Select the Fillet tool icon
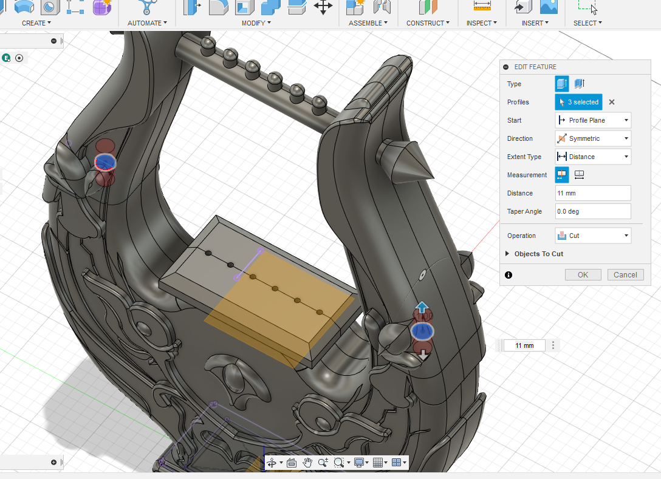Image resolution: width=661 pixels, height=479 pixels. (x=218, y=7)
